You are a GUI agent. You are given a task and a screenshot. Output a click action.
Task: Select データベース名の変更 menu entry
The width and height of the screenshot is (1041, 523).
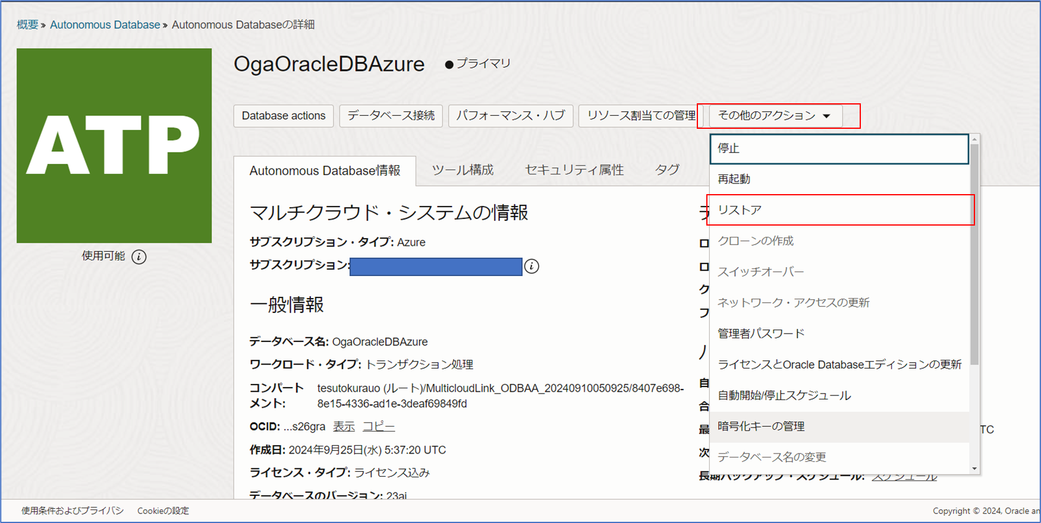coord(839,457)
